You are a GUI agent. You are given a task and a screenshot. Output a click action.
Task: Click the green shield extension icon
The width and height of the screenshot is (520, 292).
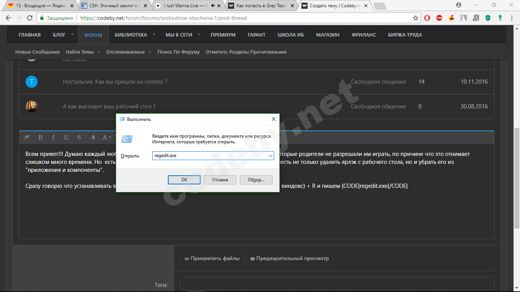[488, 18]
